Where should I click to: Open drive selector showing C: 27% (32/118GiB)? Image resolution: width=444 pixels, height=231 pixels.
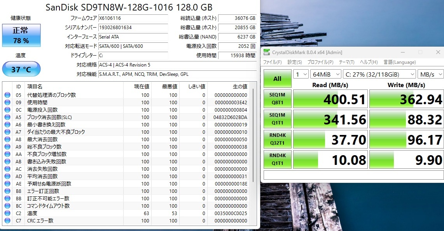(379, 74)
